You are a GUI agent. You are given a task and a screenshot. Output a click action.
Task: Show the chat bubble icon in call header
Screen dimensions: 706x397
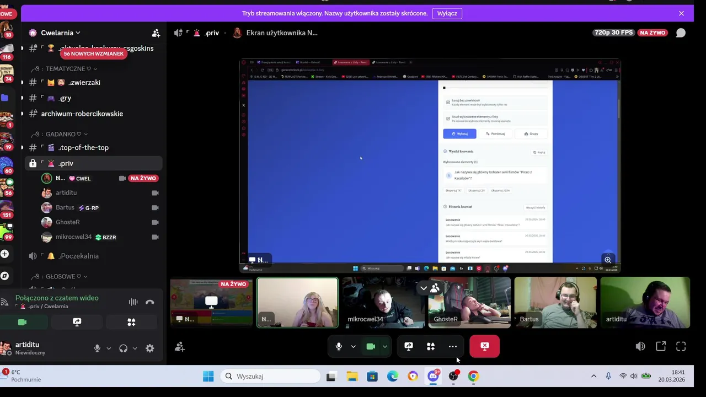tap(681, 33)
